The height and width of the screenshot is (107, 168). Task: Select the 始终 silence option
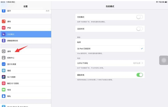[x=110, y=42]
